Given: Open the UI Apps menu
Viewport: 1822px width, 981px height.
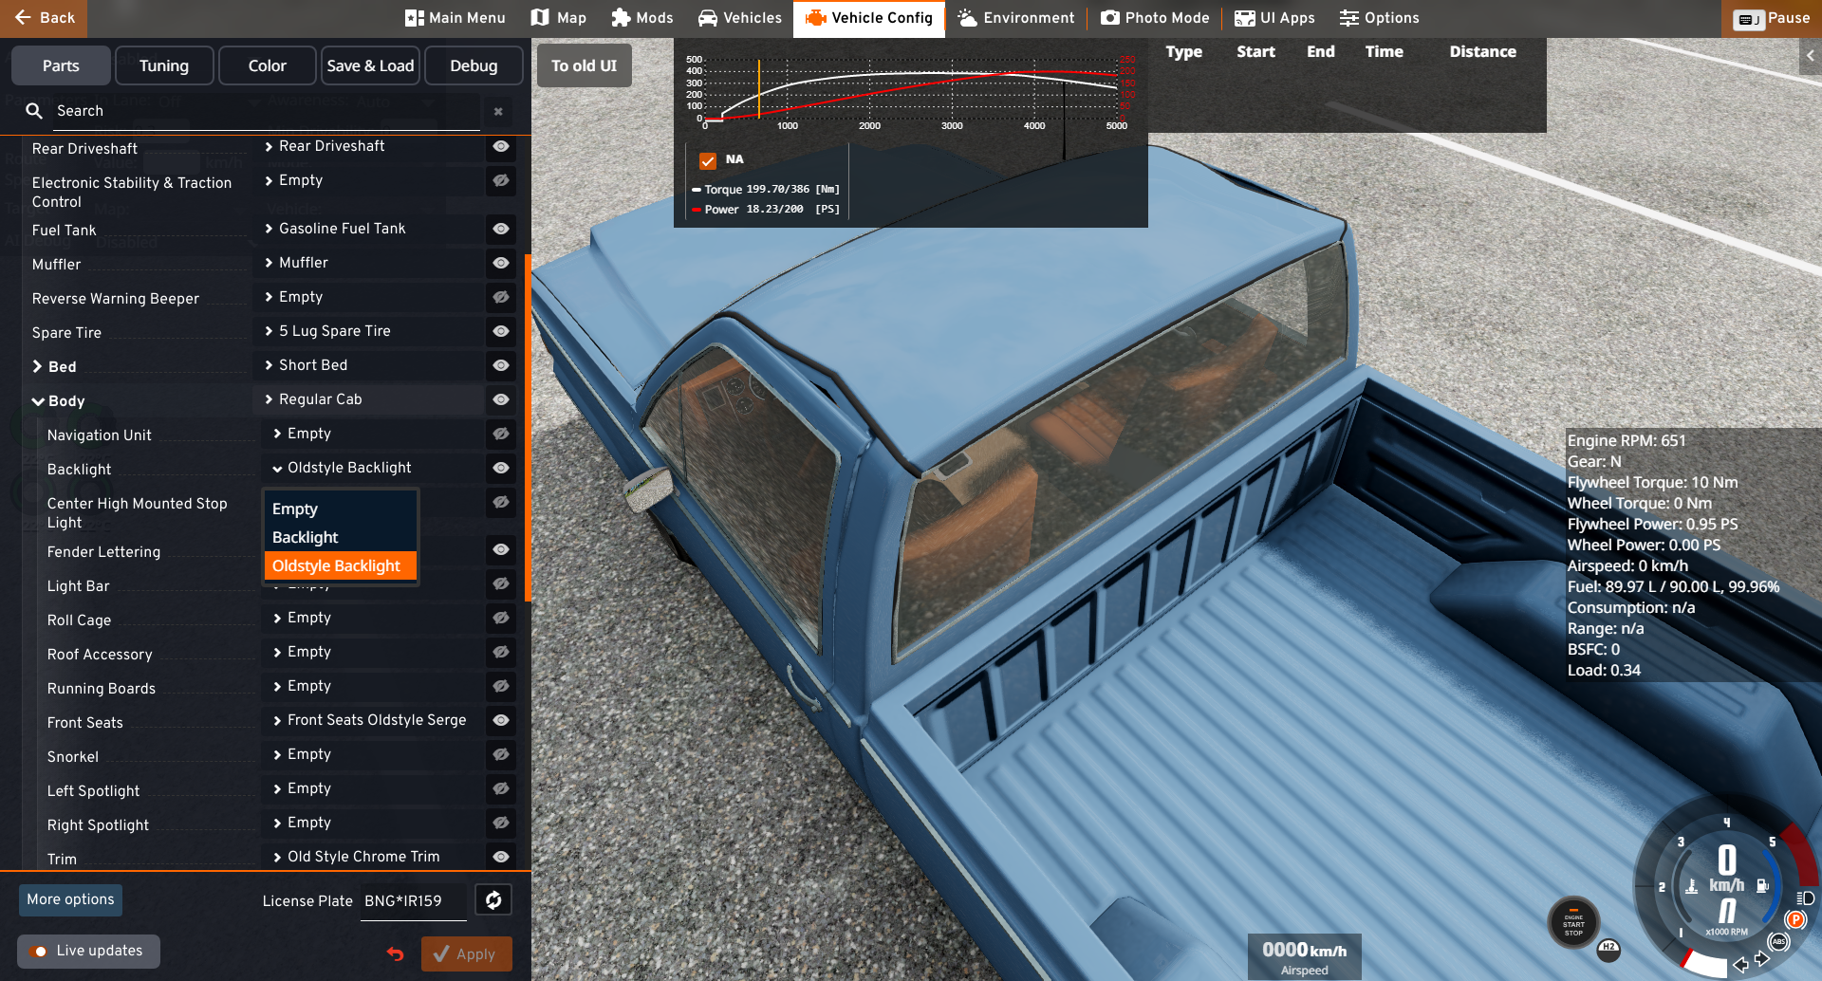Looking at the screenshot, I should click(x=1274, y=18).
